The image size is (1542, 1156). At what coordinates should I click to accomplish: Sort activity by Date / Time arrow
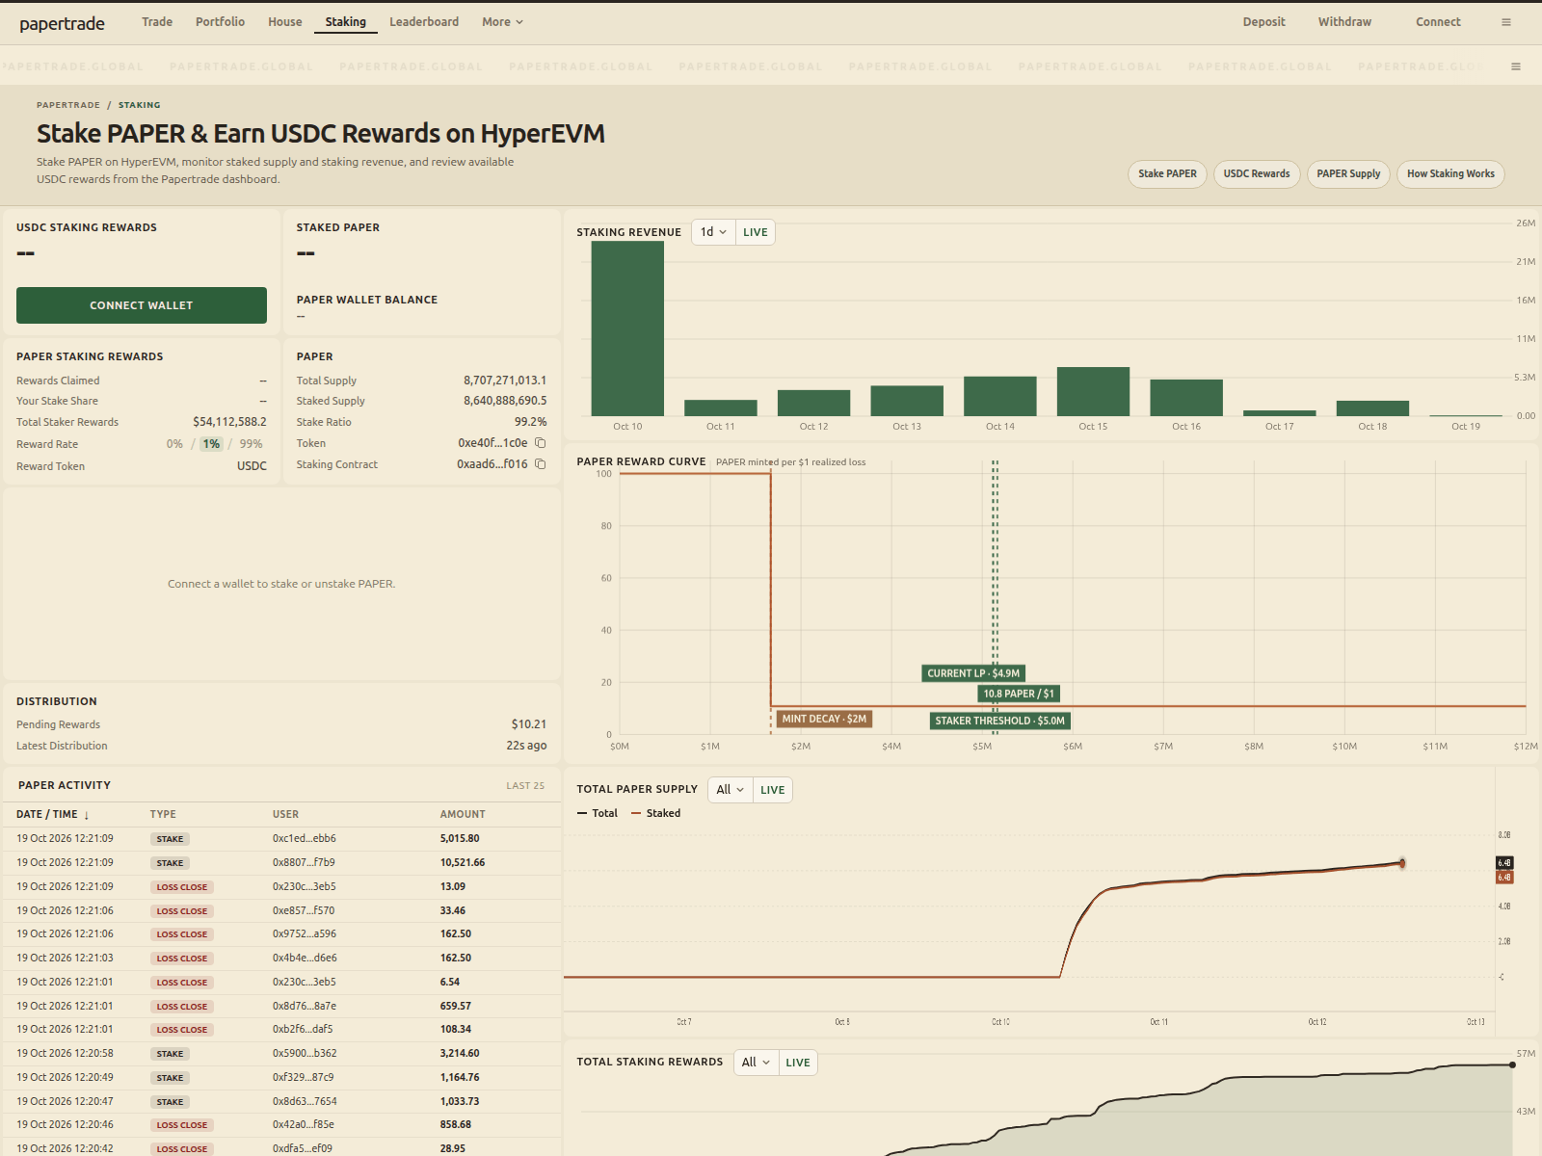coord(87,815)
